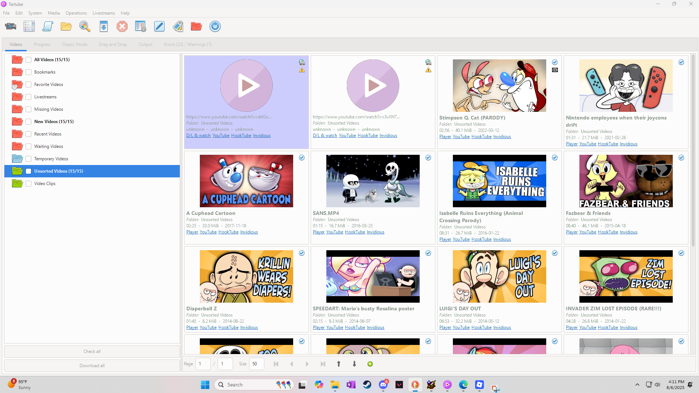
Task: Click the camcorder add-videos toolbar icon
Action: (x=11, y=26)
